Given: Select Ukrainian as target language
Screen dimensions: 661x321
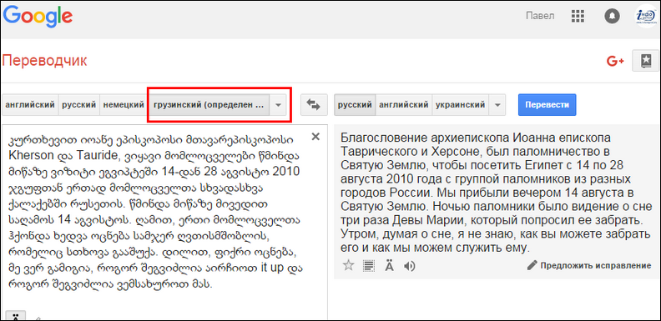Looking at the screenshot, I should pos(461,104).
